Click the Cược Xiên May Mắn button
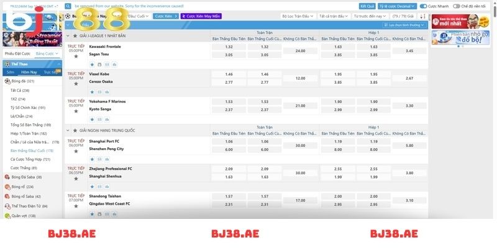The width and height of the screenshot is (497, 248). click(x=201, y=16)
